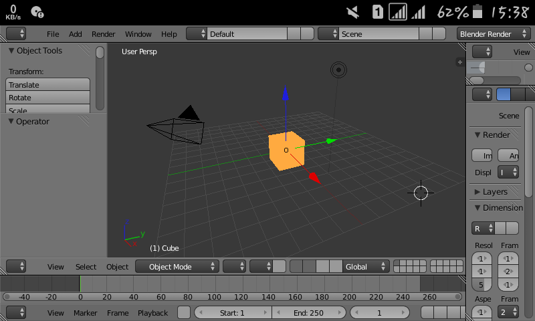Select the lamp object in the viewport
Screen dimensions: 535x321
tap(338, 70)
